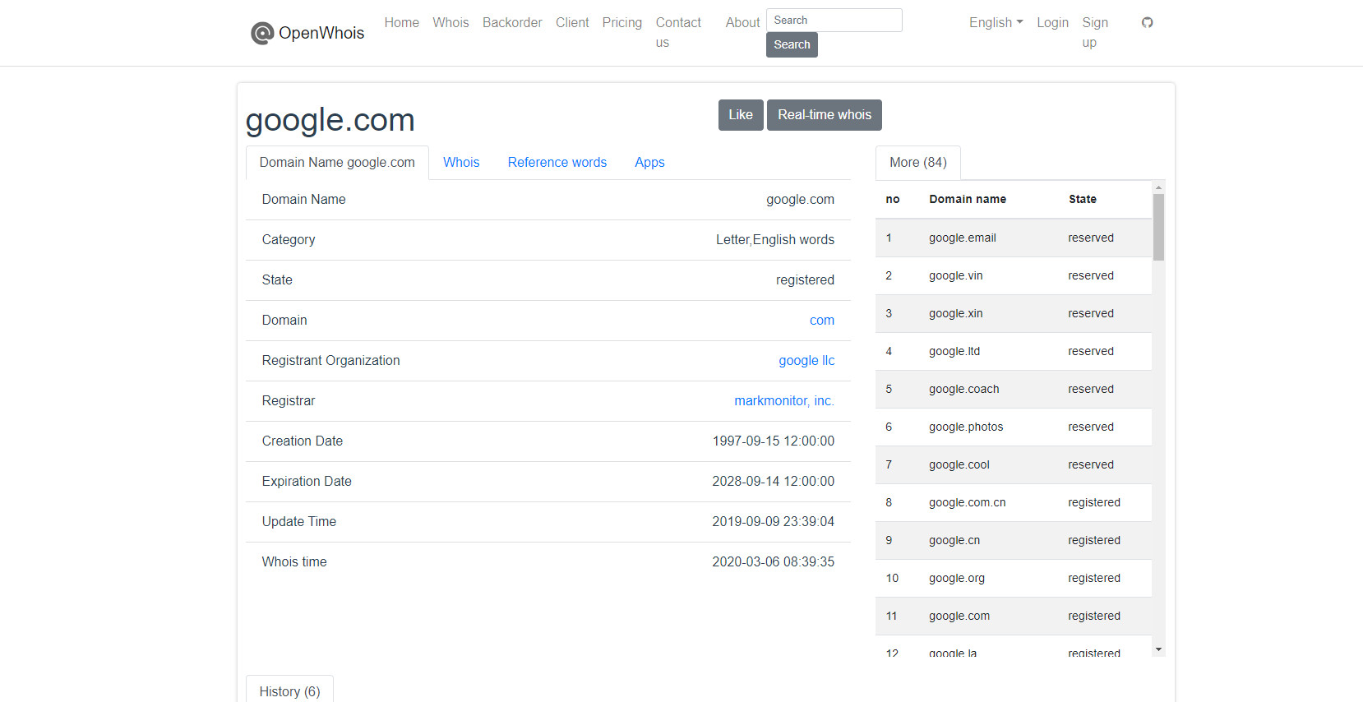The image size is (1363, 702).
Task: Click the Search button in navbar
Action: (792, 44)
